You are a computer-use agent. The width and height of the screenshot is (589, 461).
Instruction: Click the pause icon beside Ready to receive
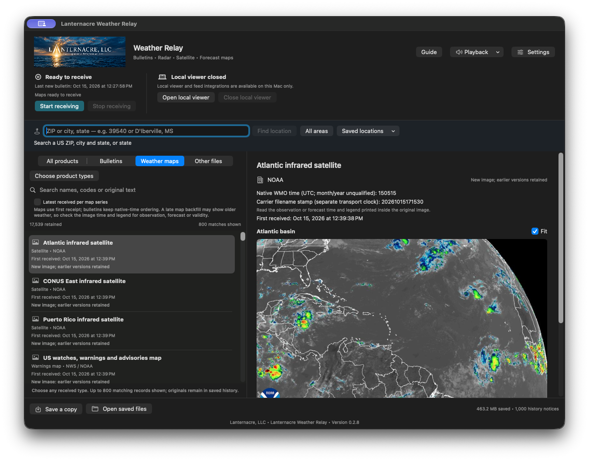coord(38,77)
